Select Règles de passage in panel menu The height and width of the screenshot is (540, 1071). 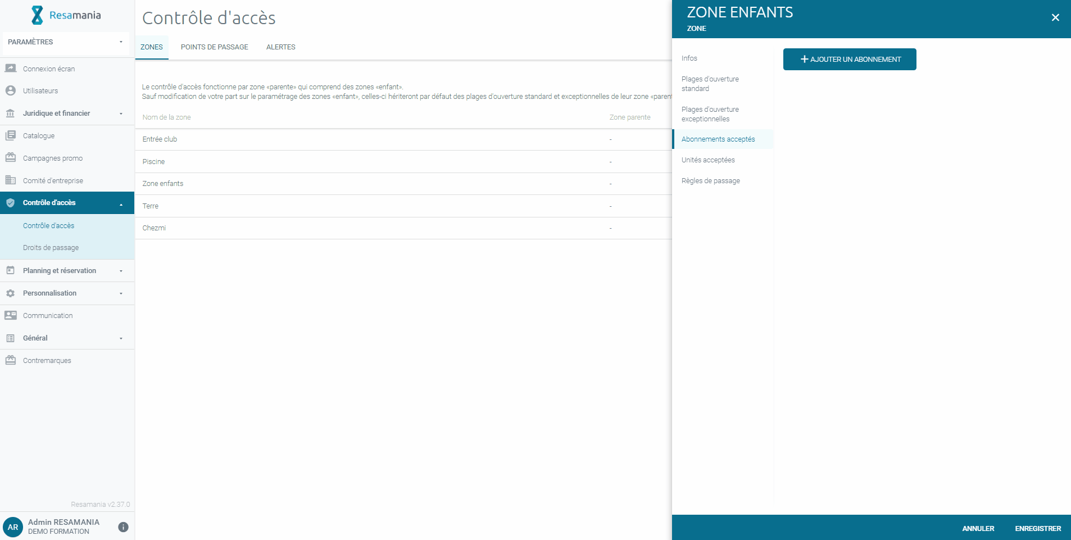click(711, 181)
